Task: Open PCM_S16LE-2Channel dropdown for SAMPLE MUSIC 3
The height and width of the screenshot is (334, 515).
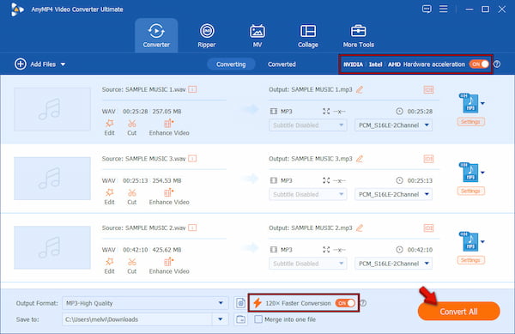Action: point(393,194)
